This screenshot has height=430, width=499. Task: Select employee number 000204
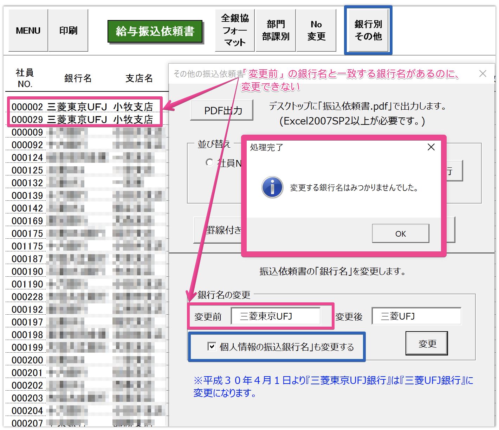(x=27, y=411)
